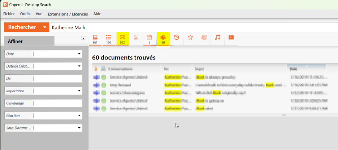Viewport: 338px width, 150px height.
Task: Expand the Date filter dropdown
Action: (x=79, y=54)
